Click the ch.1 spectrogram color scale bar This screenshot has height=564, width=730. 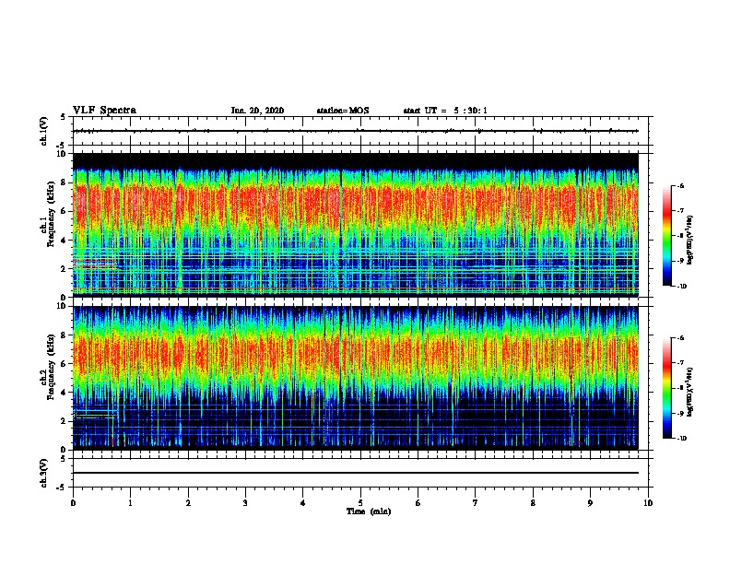point(667,236)
